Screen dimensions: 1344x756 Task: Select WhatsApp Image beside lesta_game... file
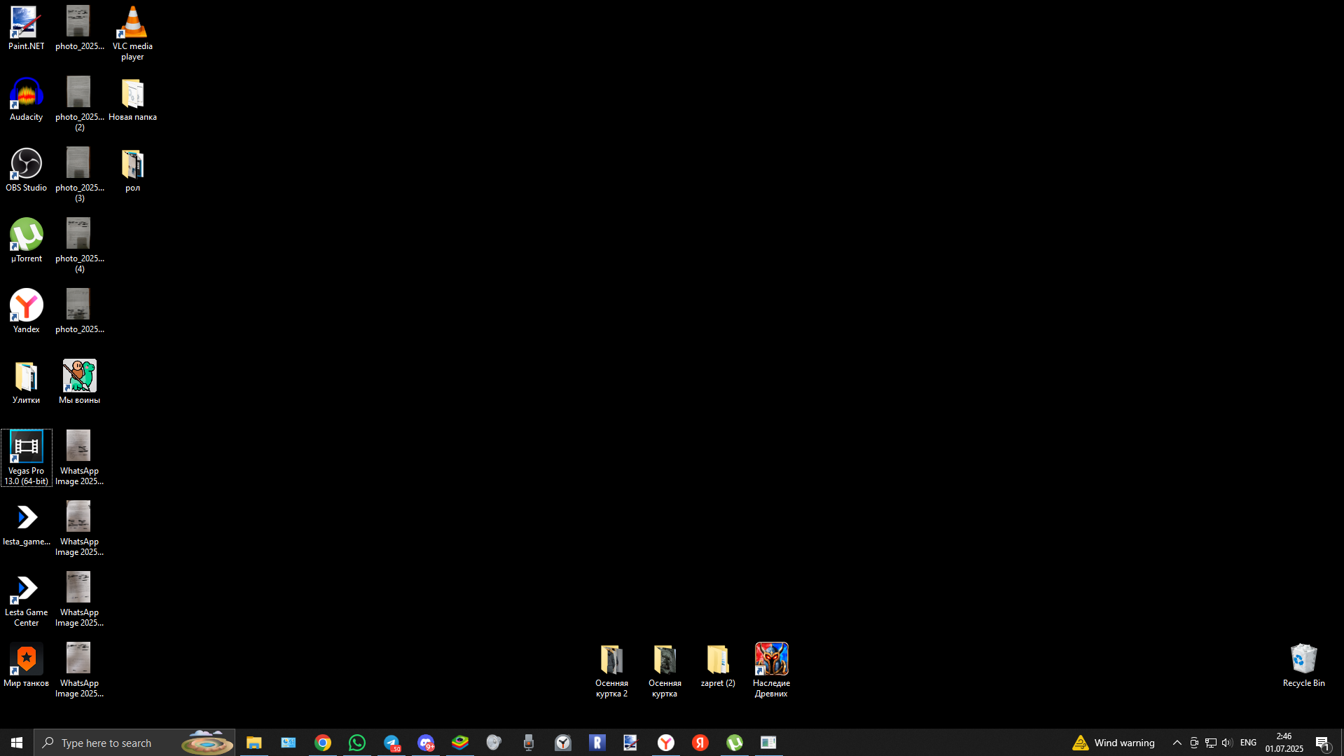(79, 529)
